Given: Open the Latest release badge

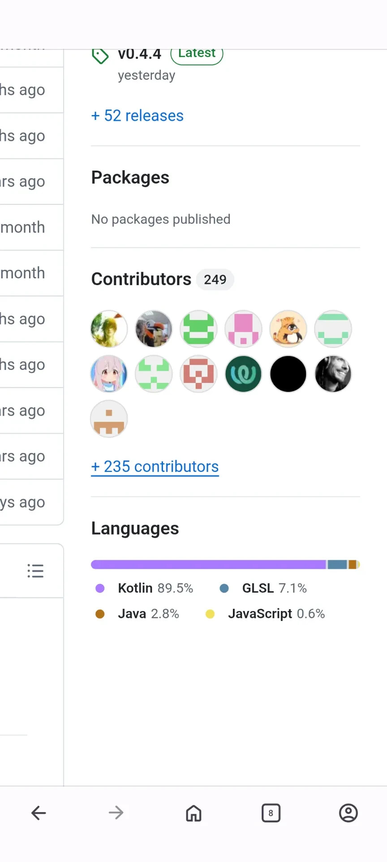Looking at the screenshot, I should [x=197, y=54].
